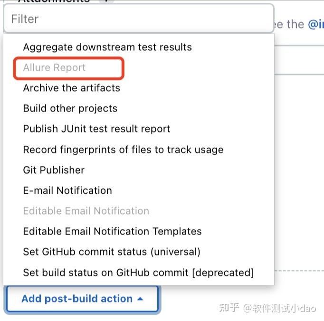Choose the Allure Report option

54,67
